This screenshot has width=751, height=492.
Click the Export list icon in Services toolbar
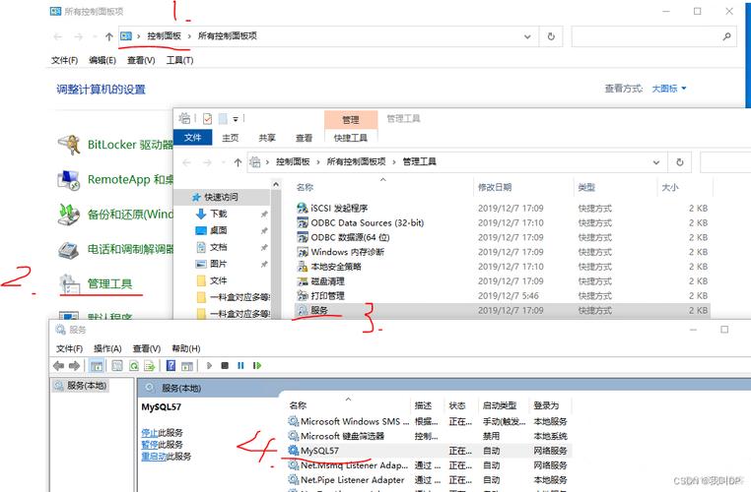[x=150, y=366]
